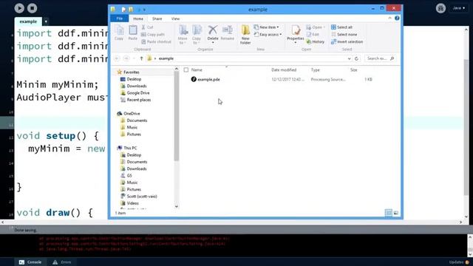Switch to Details view icon
This screenshot has height=266, width=473.
[389, 213]
